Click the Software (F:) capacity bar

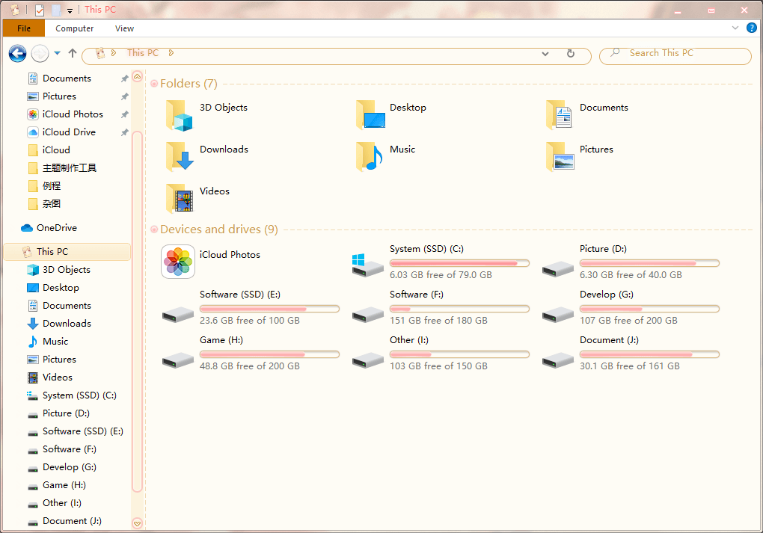(x=459, y=309)
